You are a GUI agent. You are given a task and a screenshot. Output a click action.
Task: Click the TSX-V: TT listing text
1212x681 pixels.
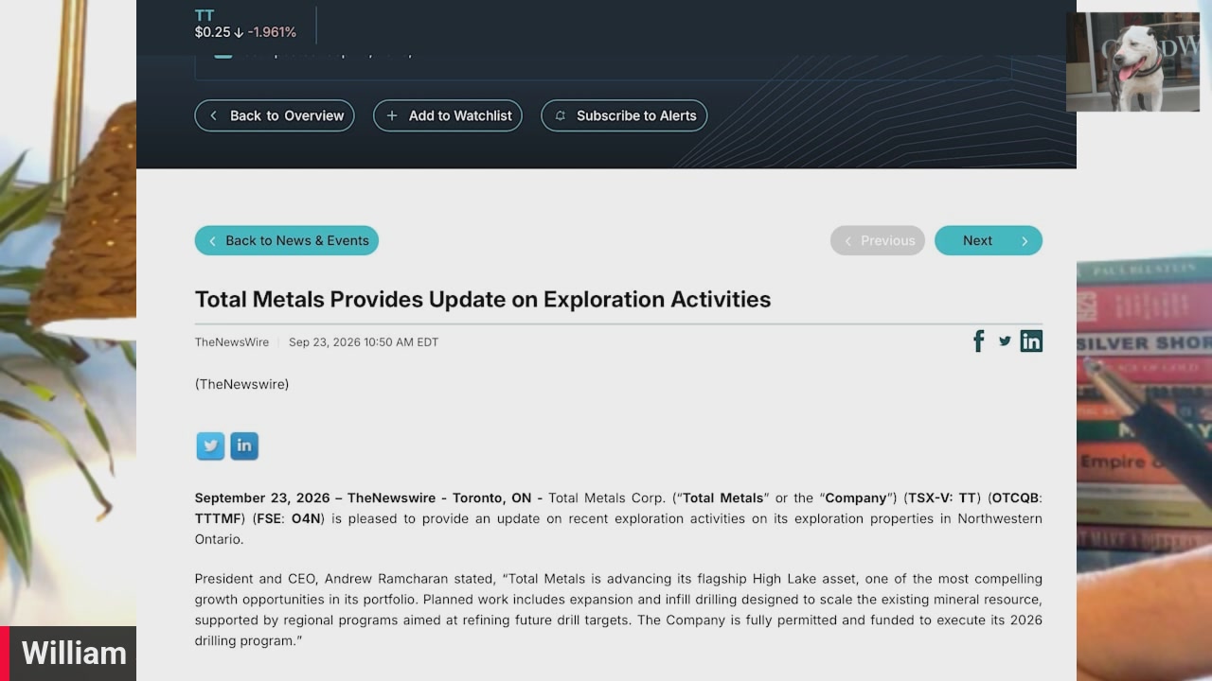click(942, 498)
